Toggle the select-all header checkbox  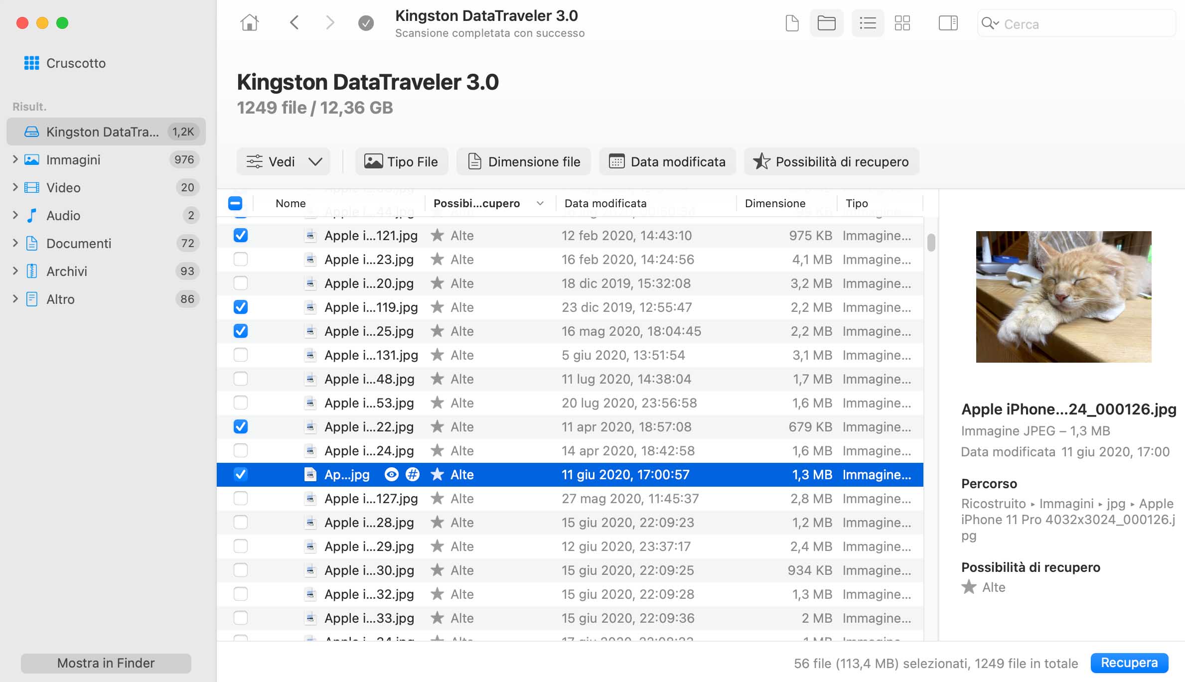pyautogui.click(x=235, y=203)
